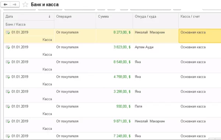Click the Откуда / куда column header
The width and height of the screenshot is (221, 140).
point(155,21)
